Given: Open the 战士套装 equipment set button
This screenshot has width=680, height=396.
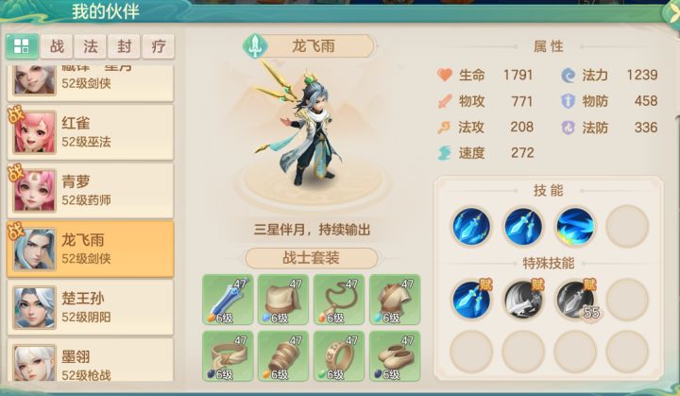Looking at the screenshot, I should pos(312,258).
